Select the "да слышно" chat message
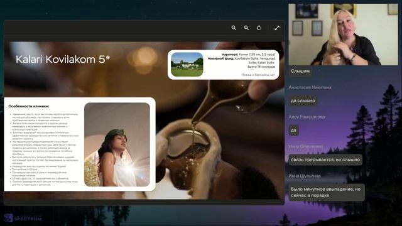The height and width of the screenshot is (226, 402). 303,100
